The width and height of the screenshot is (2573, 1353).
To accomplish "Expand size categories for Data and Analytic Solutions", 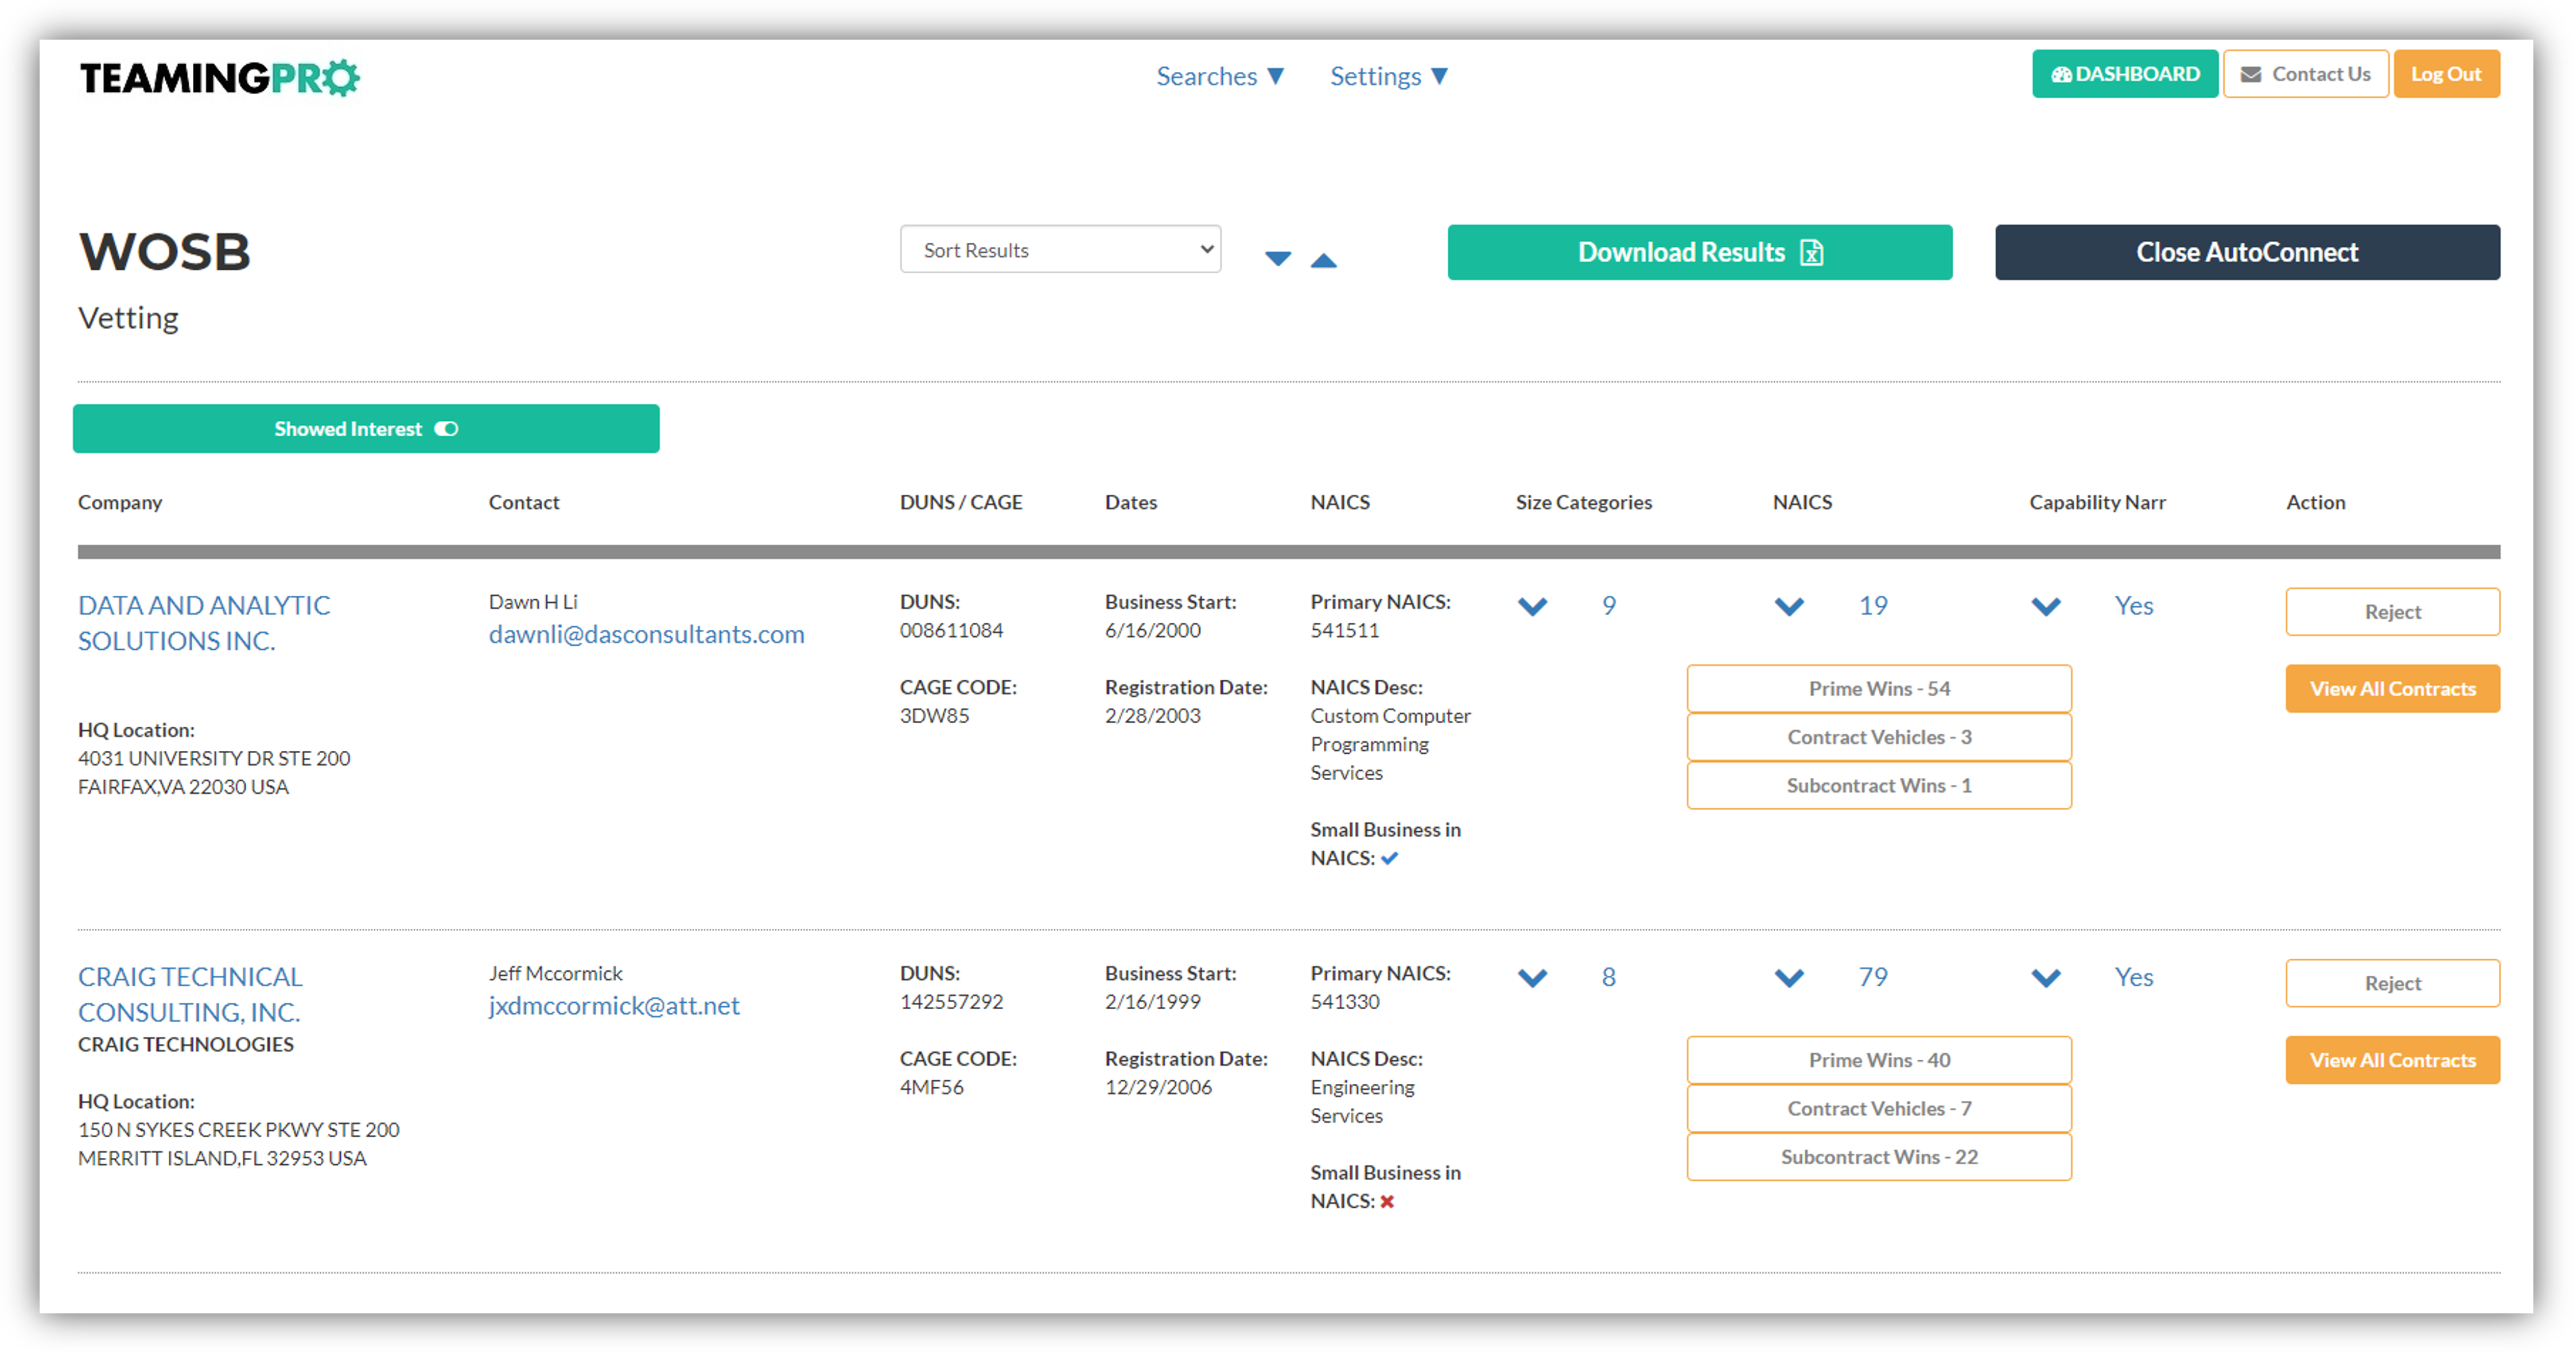I will (x=1532, y=607).
